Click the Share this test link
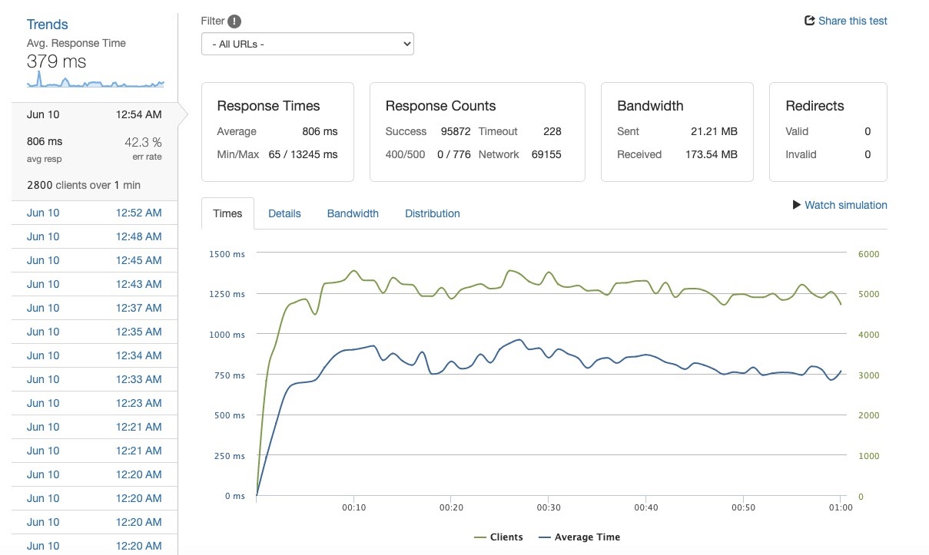The width and height of the screenshot is (929, 555). click(853, 21)
